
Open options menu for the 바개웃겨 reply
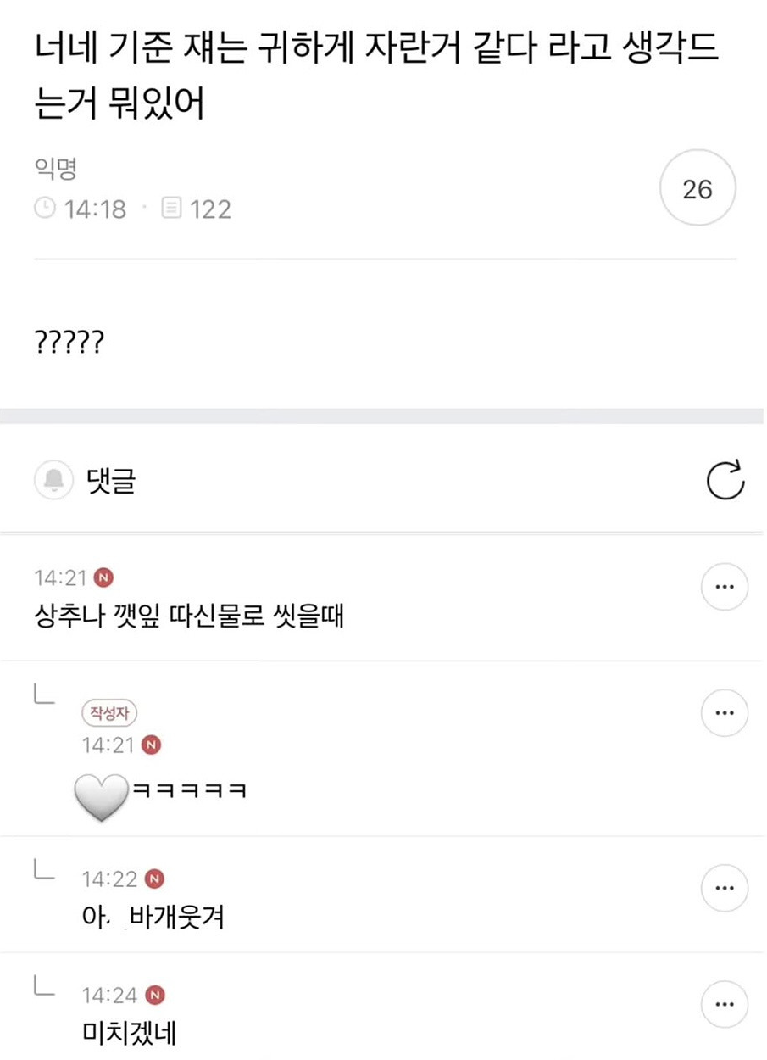pos(725,888)
